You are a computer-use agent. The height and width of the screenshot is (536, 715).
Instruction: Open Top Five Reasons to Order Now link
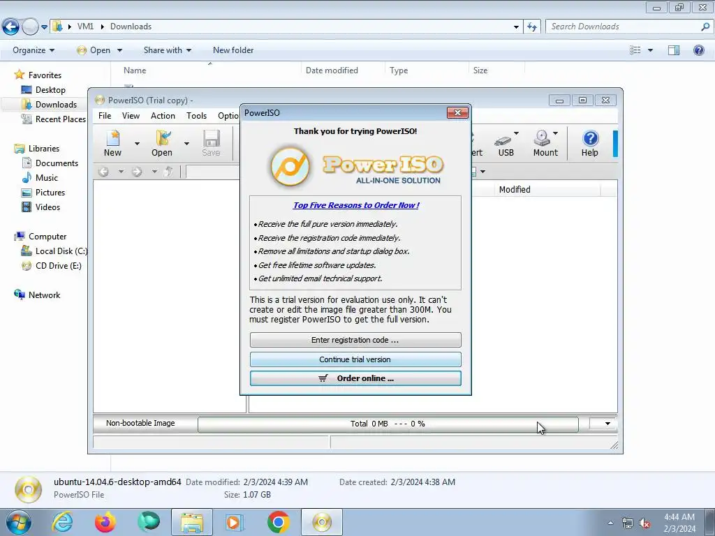click(356, 205)
